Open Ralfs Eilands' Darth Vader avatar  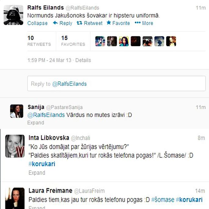click(x=13, y=15)
